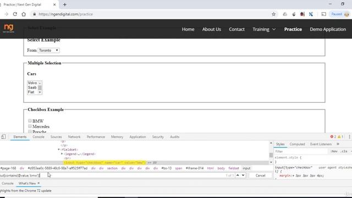Cancel the DevTools element search

tap(260, 175)
